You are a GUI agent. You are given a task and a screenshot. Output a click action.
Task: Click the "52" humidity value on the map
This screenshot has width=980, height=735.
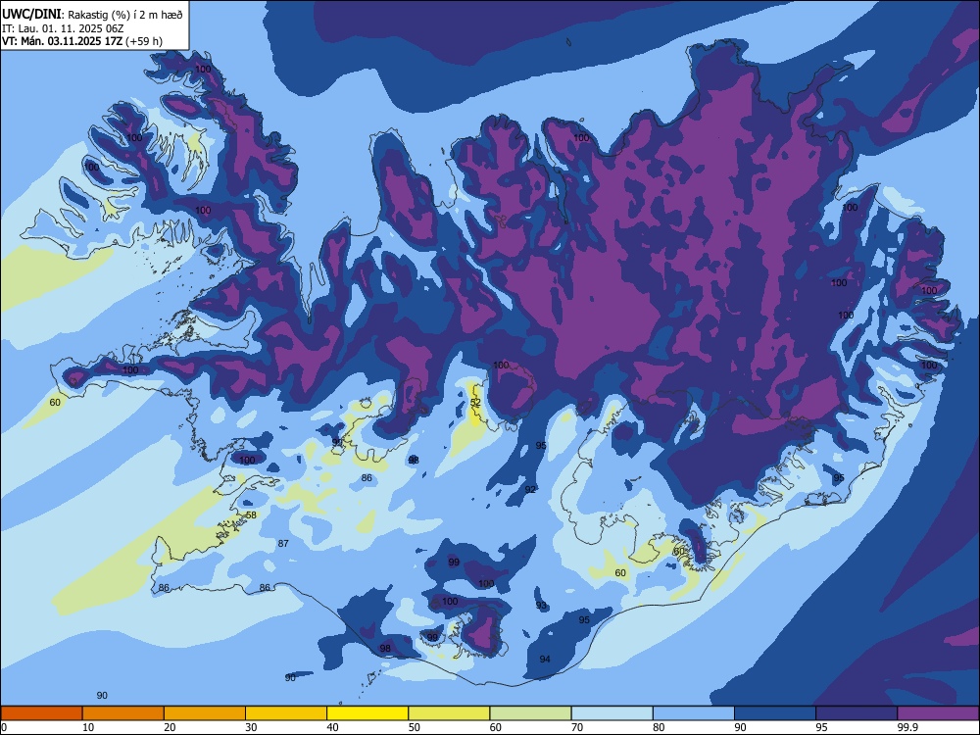475,403
